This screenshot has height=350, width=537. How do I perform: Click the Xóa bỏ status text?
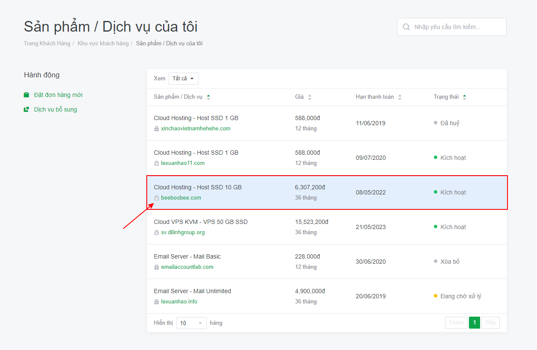(x=450, y=262)
